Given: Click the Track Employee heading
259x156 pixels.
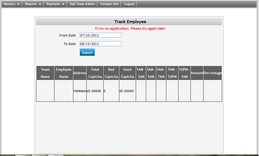Looking at the screenshot, I should tap(130, 21).
